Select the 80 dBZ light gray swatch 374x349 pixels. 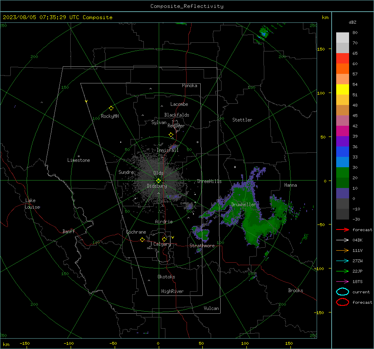342,37
